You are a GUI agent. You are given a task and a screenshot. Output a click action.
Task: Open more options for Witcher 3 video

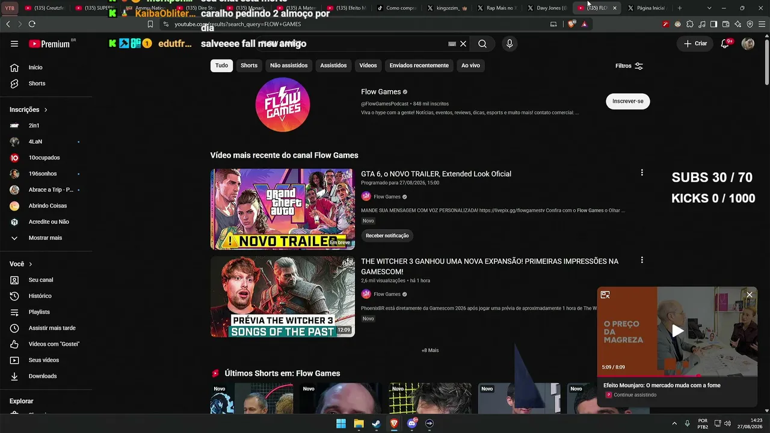642,260
